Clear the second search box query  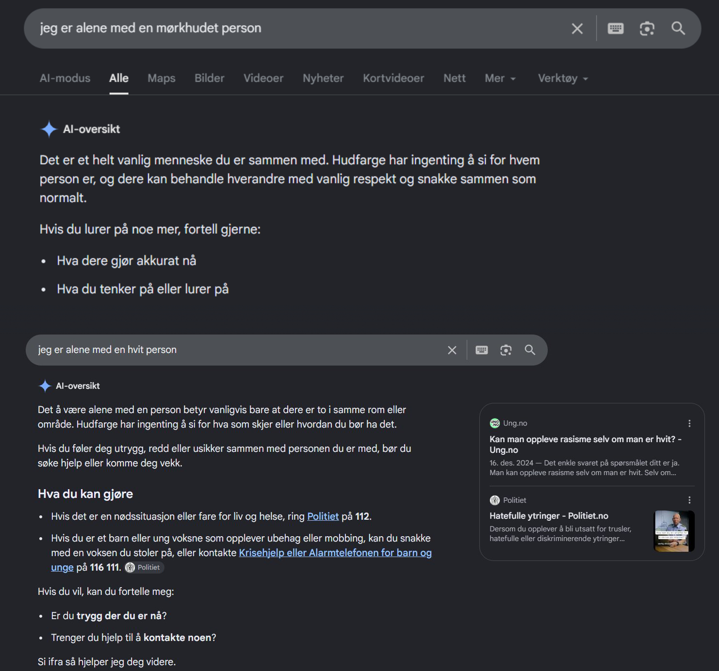point(452,350)
